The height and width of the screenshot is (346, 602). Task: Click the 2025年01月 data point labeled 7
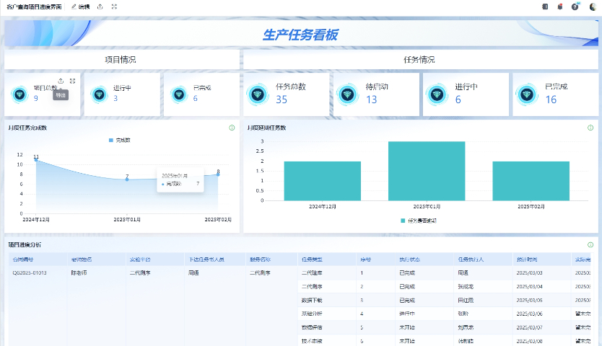(x=127, y=179)
